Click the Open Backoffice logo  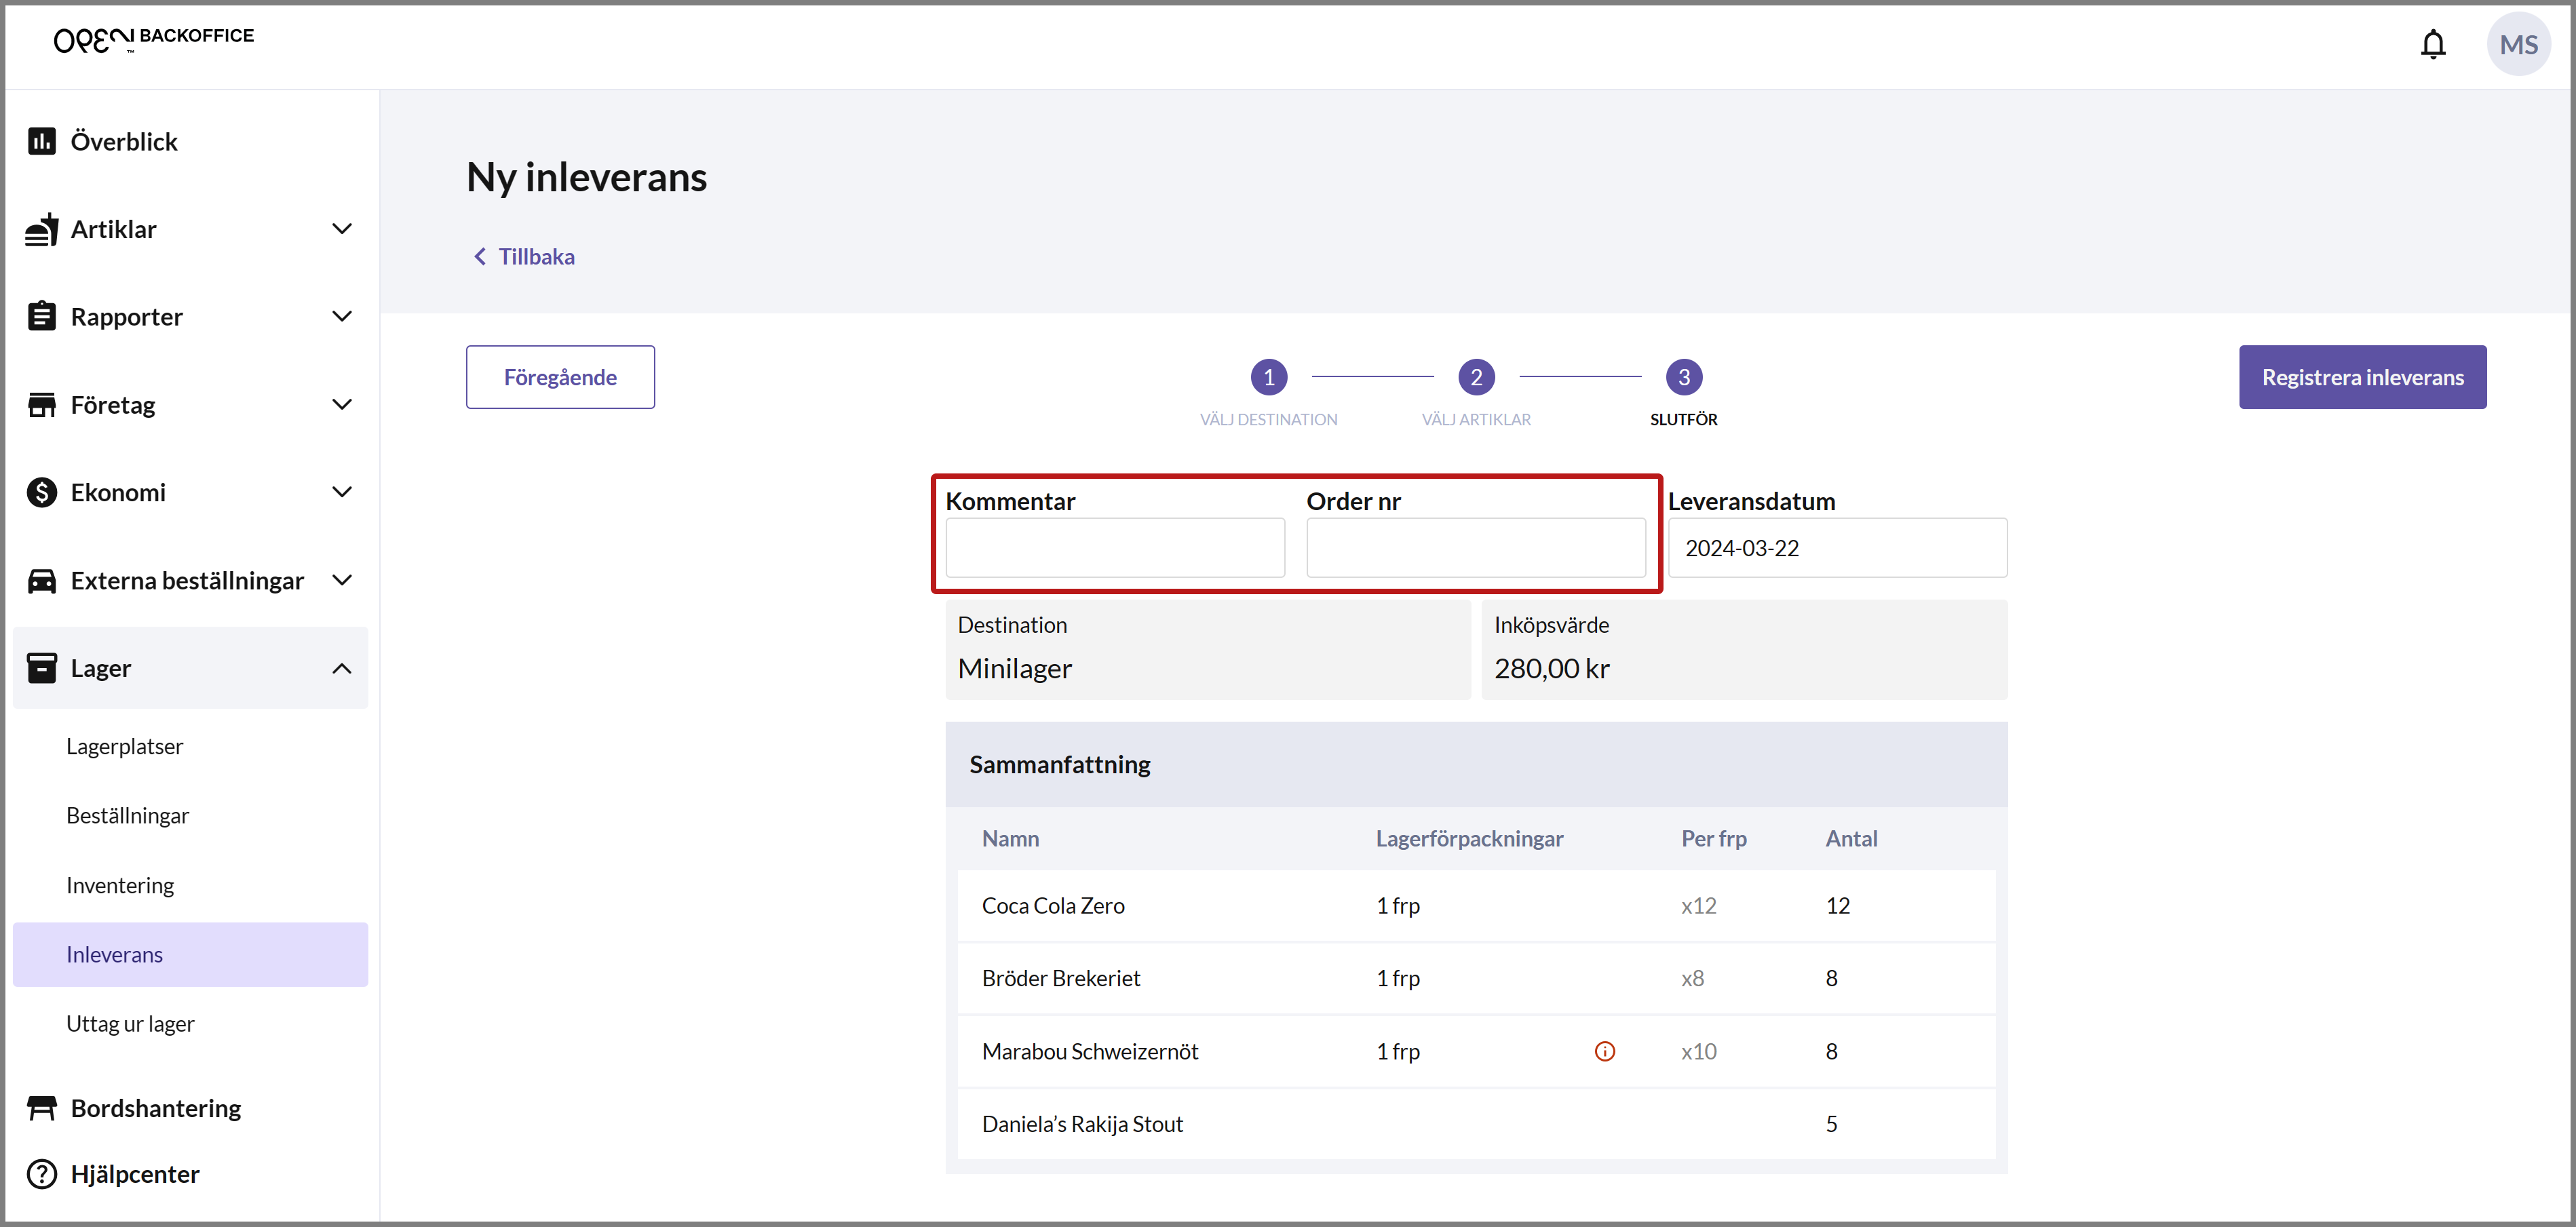click(x=154, y=39)
